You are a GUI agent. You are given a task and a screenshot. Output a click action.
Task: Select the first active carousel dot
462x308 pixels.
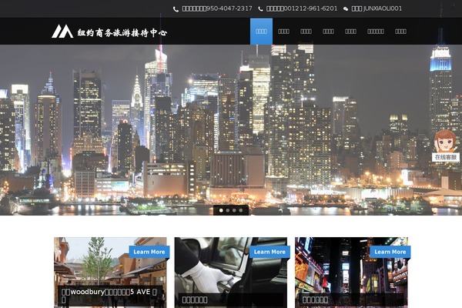tap(221, 210)
